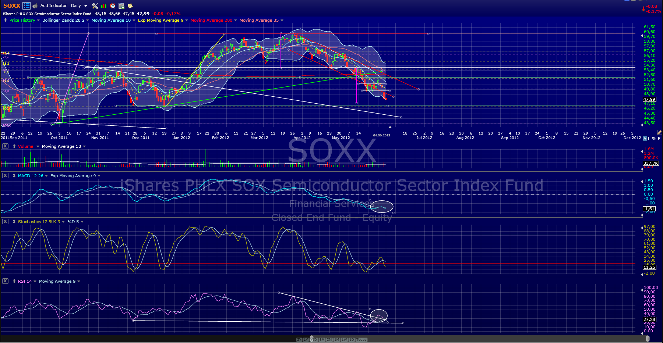This screenshot has height=343, width=663.
Task: Open Moving Average 35 dropdown
Action: point(282,21)
